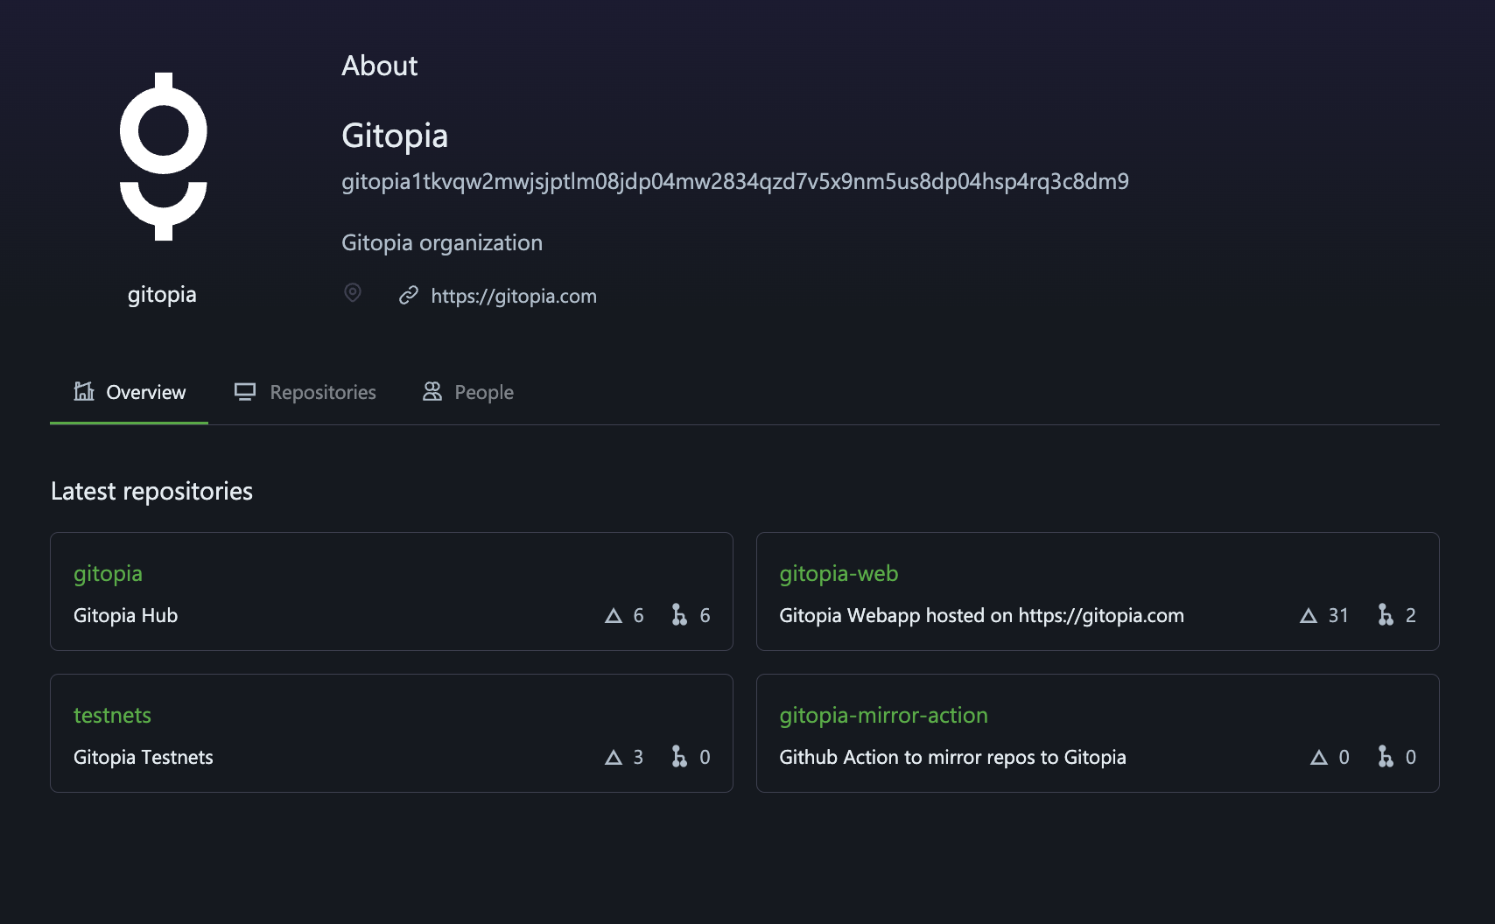The width and height of the screenshot is (1495, 924).
Task: Click the forks icon in gitopia-mirror-action card
Action: tap(1386, 757)
